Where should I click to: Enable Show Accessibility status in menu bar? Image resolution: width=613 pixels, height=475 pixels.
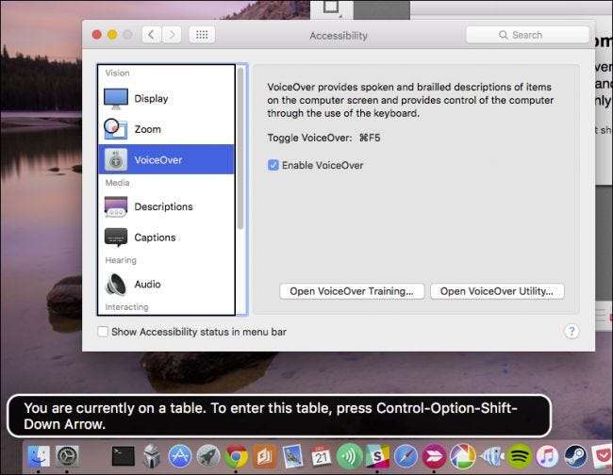point(104,332)
